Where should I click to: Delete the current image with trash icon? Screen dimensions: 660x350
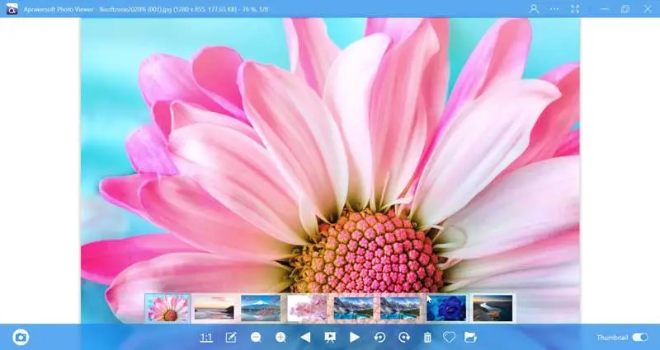pyautogui.click(x=427, y=338)
